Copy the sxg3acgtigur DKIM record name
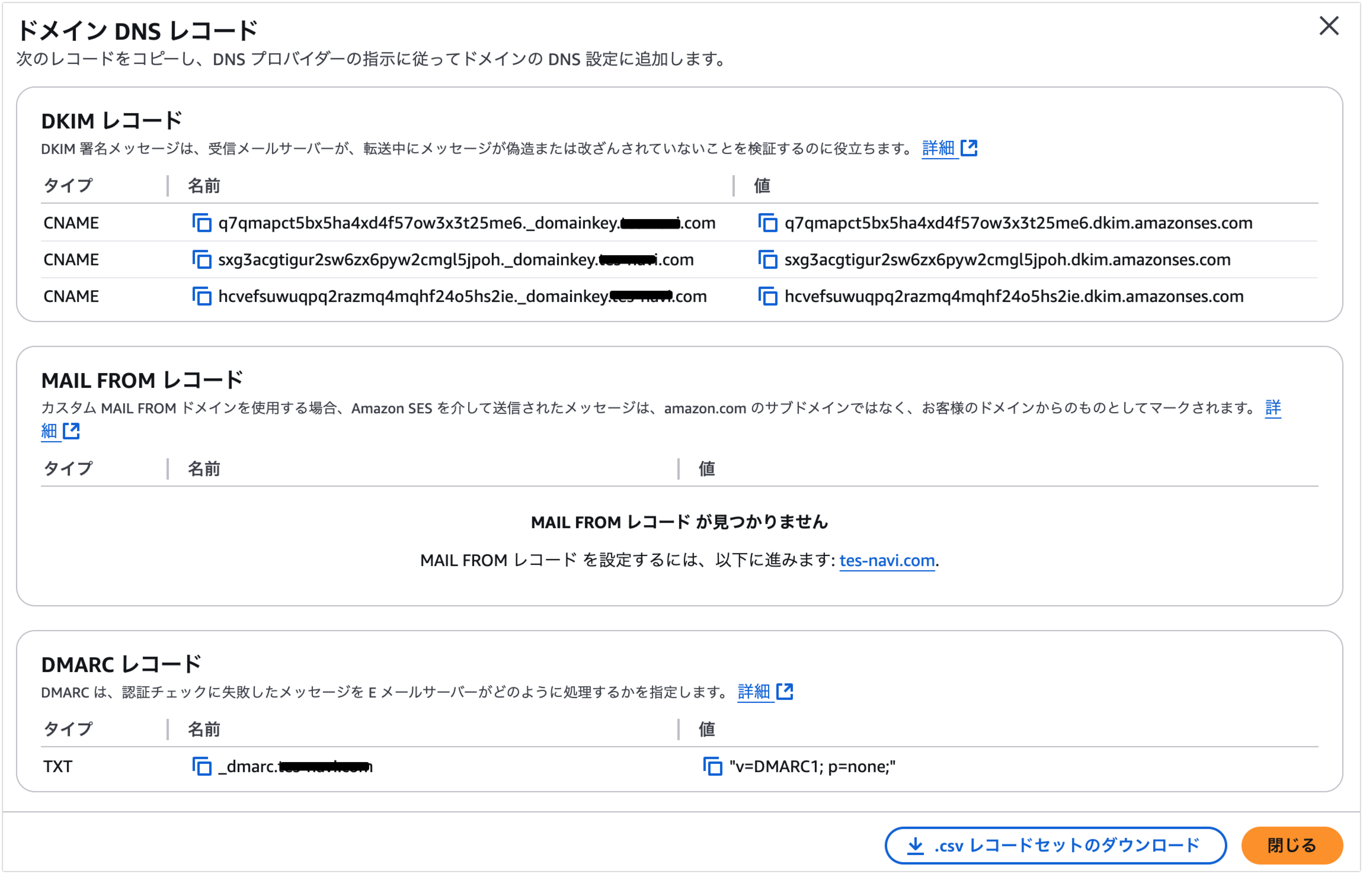The height and width of the screenshot is (874, 1363). (201, 260)
